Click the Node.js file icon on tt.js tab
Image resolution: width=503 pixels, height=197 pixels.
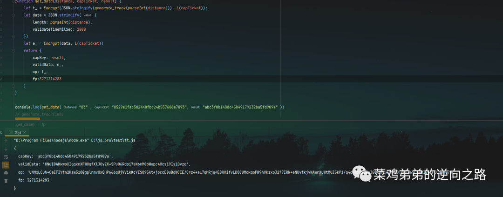11,132
